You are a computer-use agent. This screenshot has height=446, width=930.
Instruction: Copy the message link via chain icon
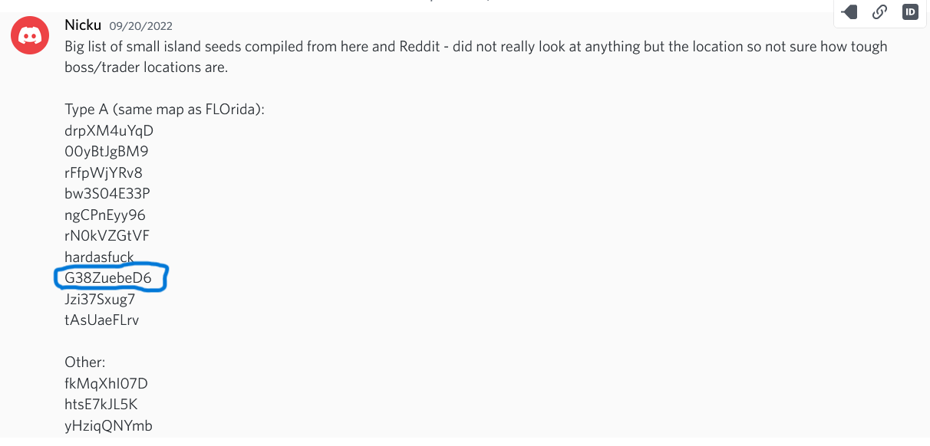coord(880,12)
